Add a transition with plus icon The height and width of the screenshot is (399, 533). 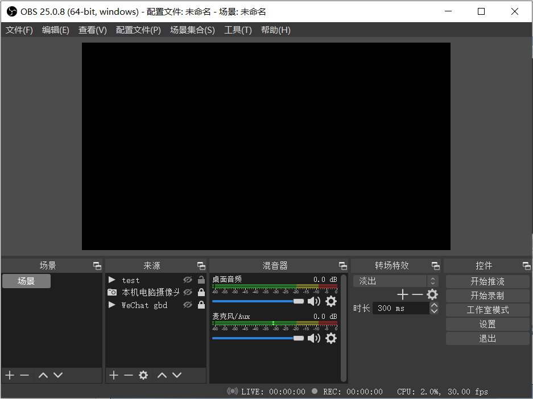tap(403, 294)
